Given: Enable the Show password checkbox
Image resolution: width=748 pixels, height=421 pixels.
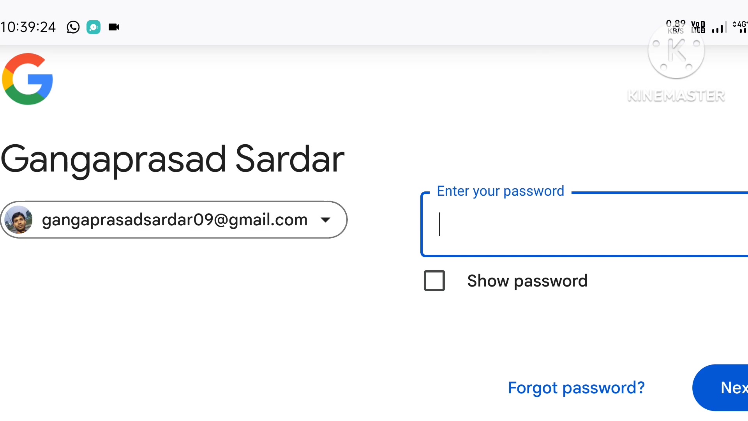Looking at the screenshot, I should (434, 281).
